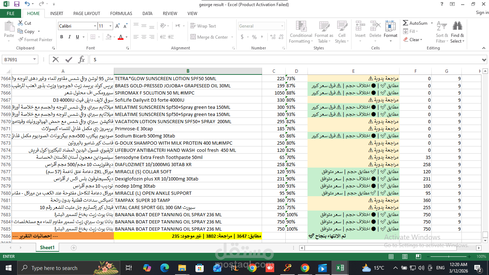This screenshot has height=275, width=489.
Task: Add a new sheet with plus button
Action: (74, 247)
